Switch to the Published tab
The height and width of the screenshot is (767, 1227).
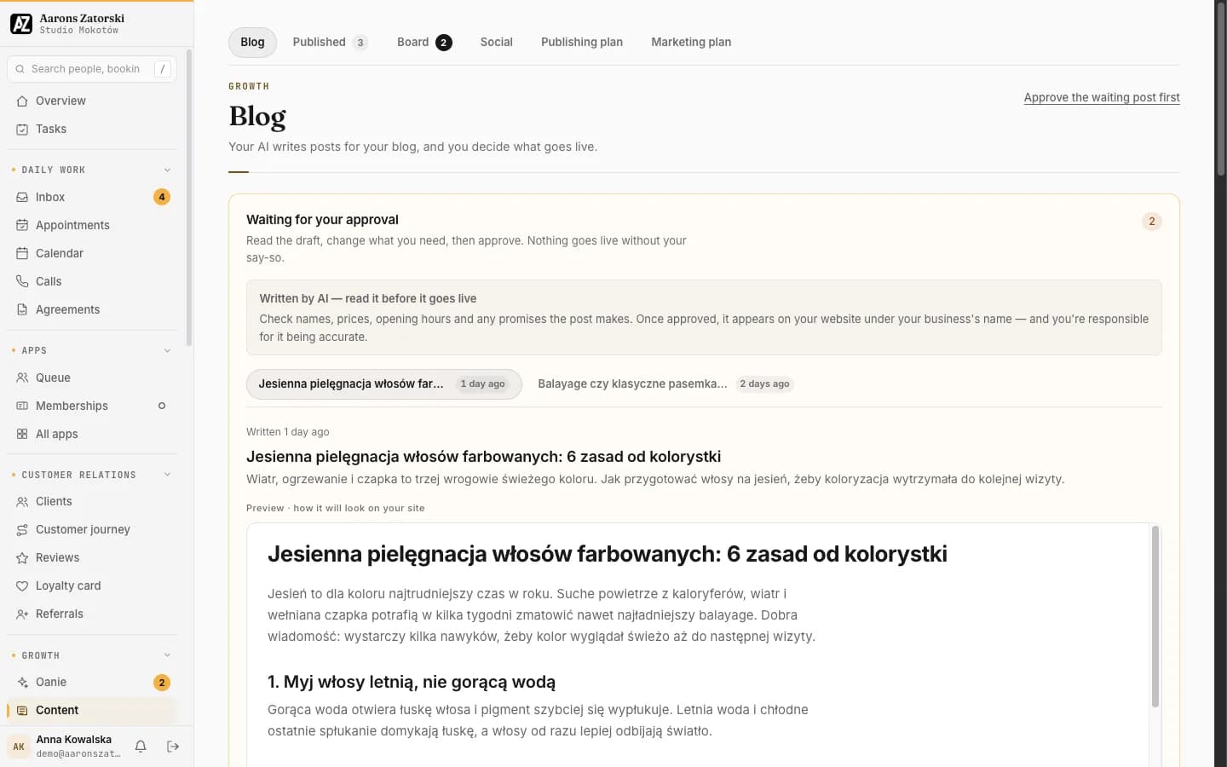pos(330,43)
